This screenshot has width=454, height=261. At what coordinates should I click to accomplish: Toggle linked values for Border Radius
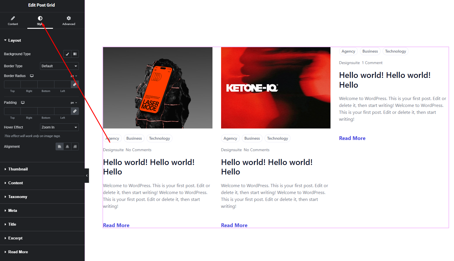point(75,85)
